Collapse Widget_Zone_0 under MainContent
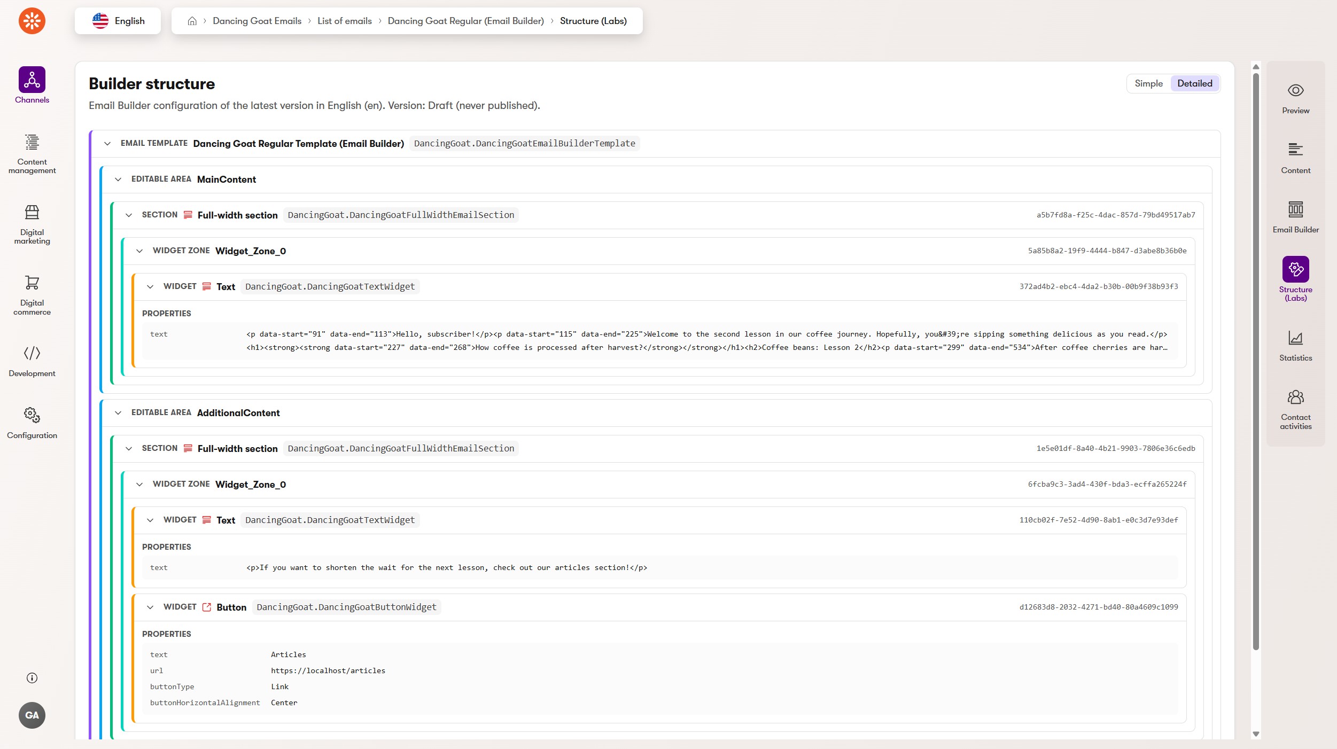 pyautogui.click(x=139, y=251)
